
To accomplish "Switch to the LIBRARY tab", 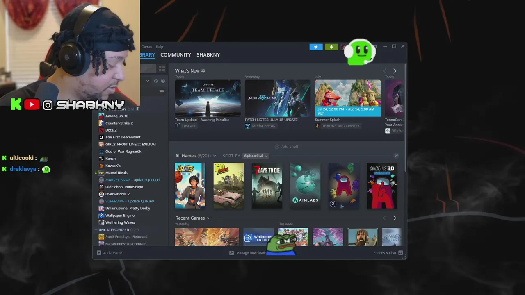I will [147, 55].
